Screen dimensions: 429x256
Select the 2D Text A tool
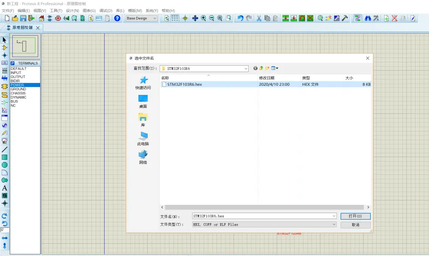point(5,188)
